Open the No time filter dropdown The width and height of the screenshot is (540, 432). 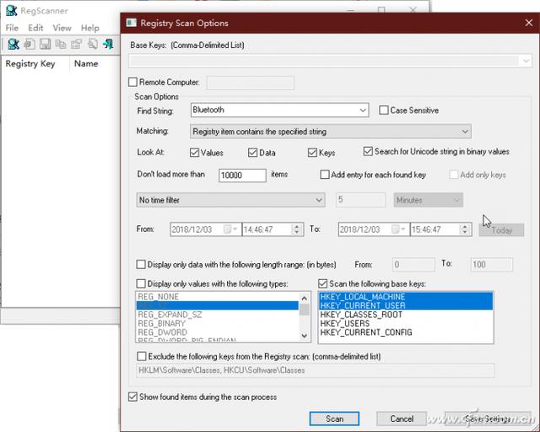(318, 200)
